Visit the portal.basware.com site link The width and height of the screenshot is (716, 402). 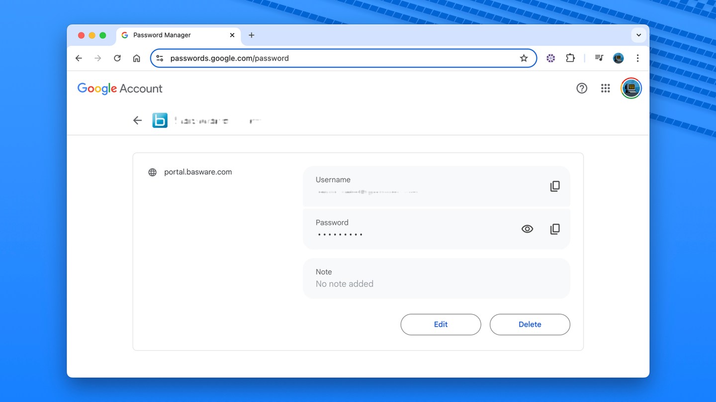coord(198,172)
